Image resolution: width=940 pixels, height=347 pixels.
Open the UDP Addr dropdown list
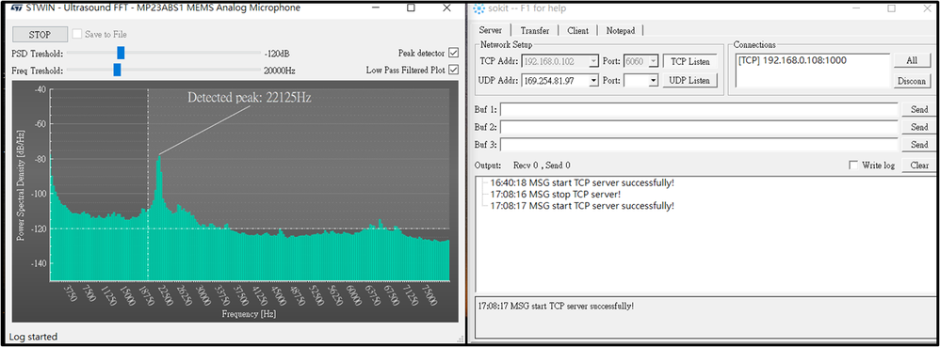[593, 80]
